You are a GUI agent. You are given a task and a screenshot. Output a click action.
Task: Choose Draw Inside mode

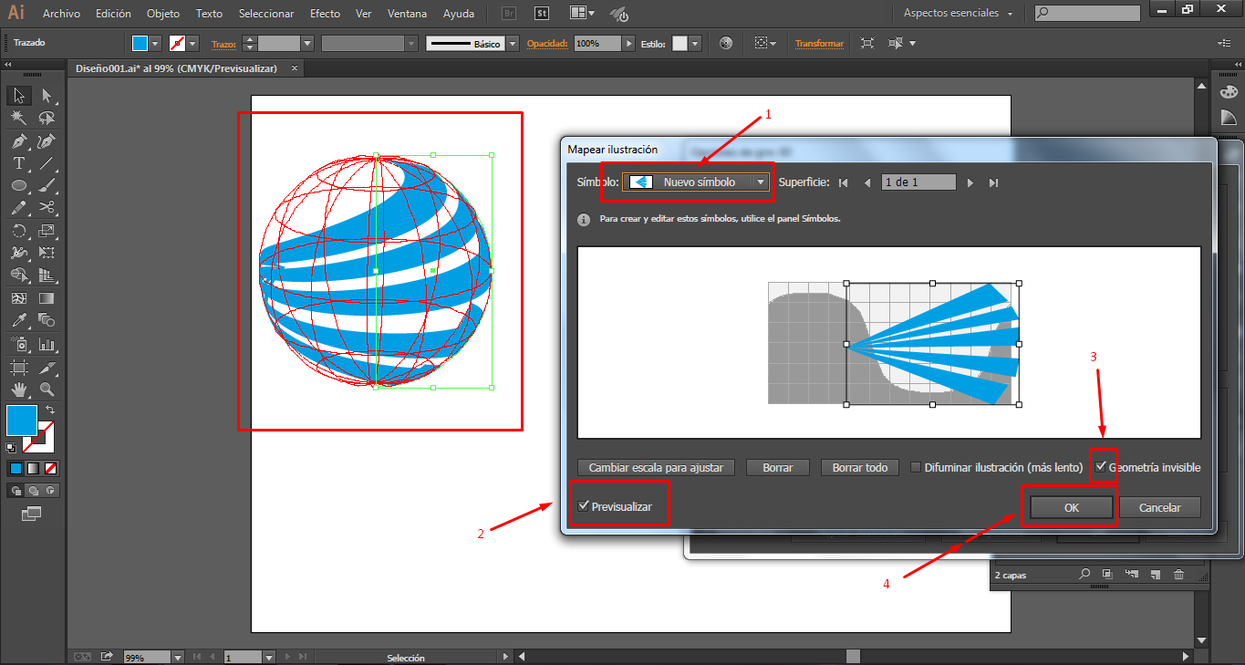(x=51, y=490)
